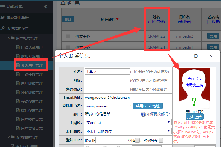The image size is (221, 147).
Task: Open 申请认证用户 page
Action: (32, 47)
